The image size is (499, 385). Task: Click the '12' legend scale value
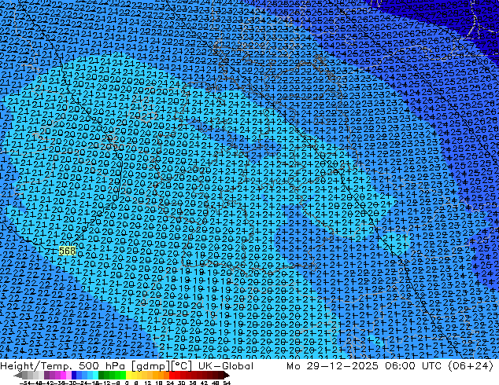pyautogui.click(x=147, y=383)
